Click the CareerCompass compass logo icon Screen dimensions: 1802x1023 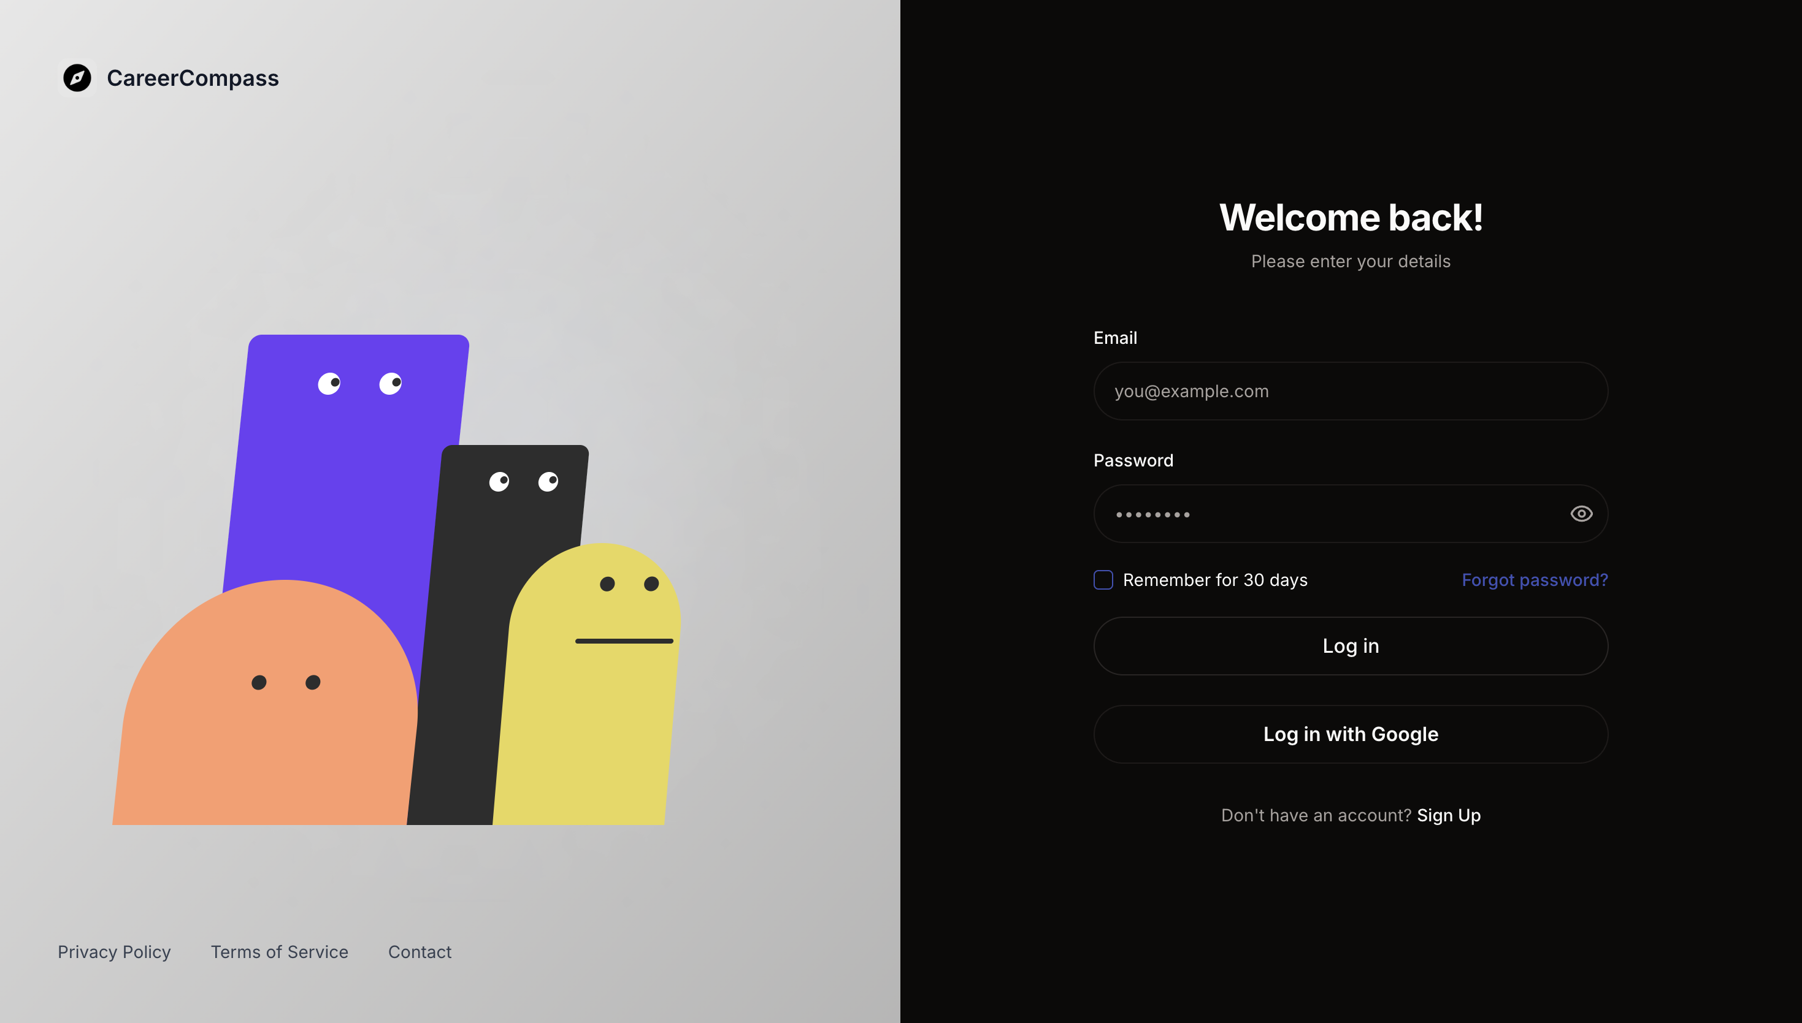[77, 78]
